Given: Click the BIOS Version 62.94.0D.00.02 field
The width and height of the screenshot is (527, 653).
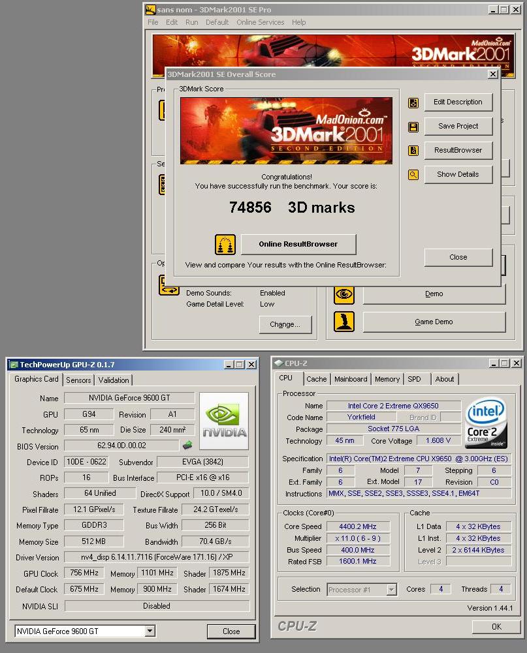Looking at the screenshot, I should point(121,446).
